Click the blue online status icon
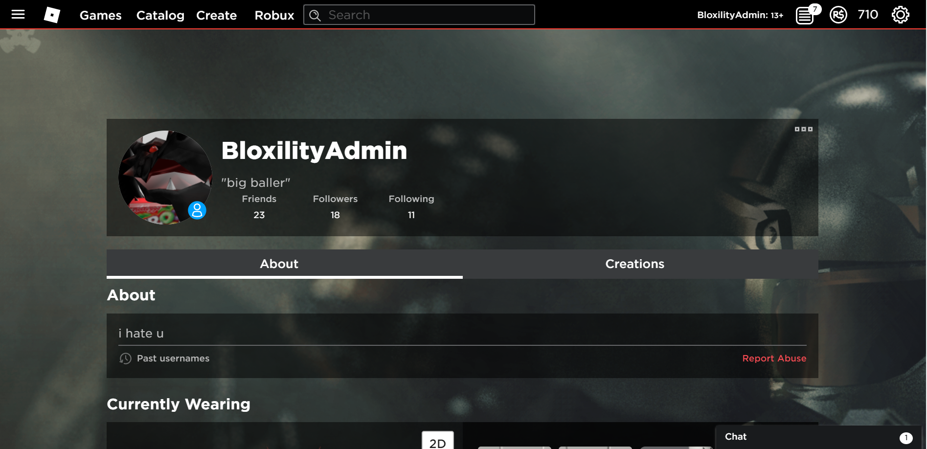The width and height of the screenshot is (927, 449). click(x=197, y=210)
